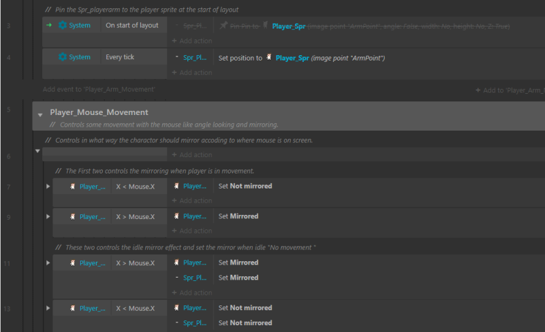The image size is (545, 332).
Task: Click Player_Spr icon in Set position action
Action: coord(268,58)
